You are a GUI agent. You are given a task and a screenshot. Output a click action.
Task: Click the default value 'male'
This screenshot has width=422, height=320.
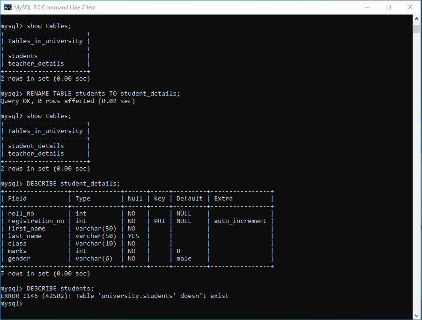(184, 259)
